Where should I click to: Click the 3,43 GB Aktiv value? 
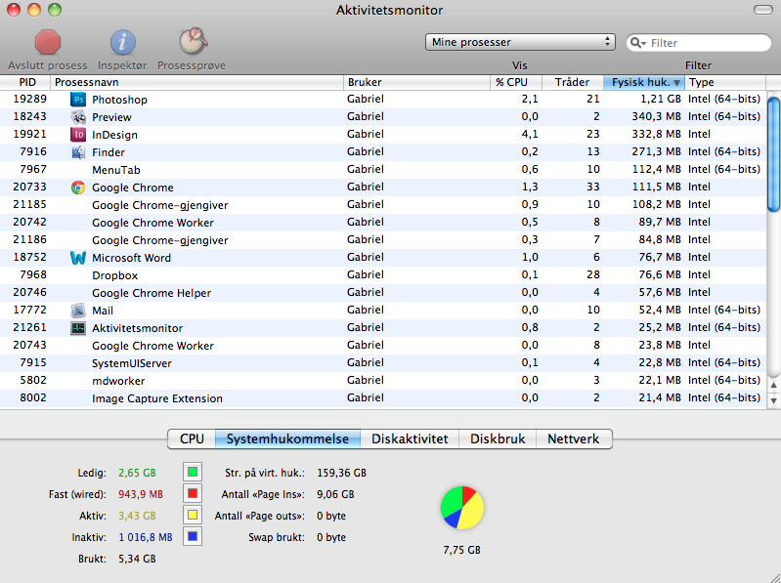(137, 516)
